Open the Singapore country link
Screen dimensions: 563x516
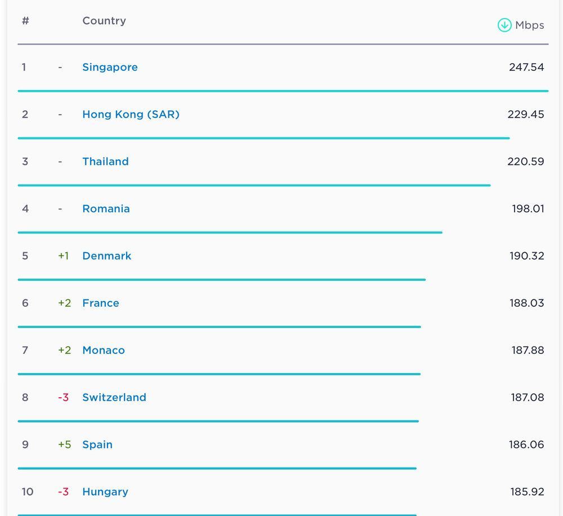tap(110, 68)
